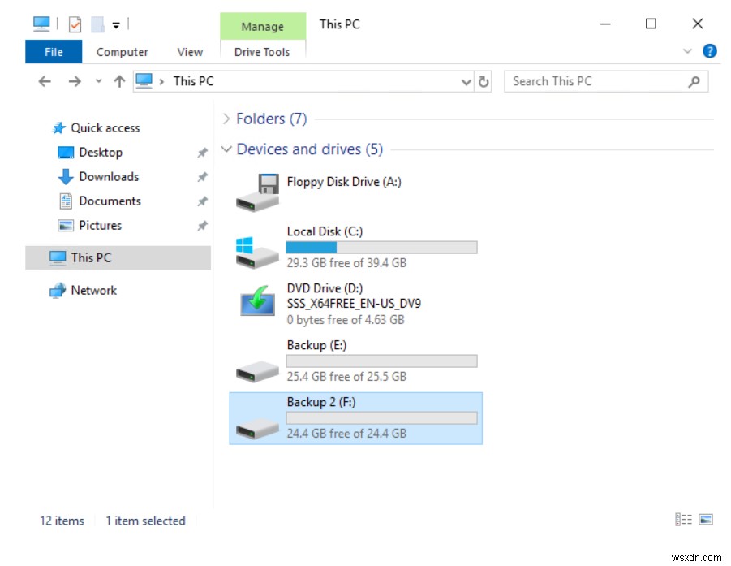Click the Help question mark button
This screenshot has height=566, width=731.
click(709, 50)
